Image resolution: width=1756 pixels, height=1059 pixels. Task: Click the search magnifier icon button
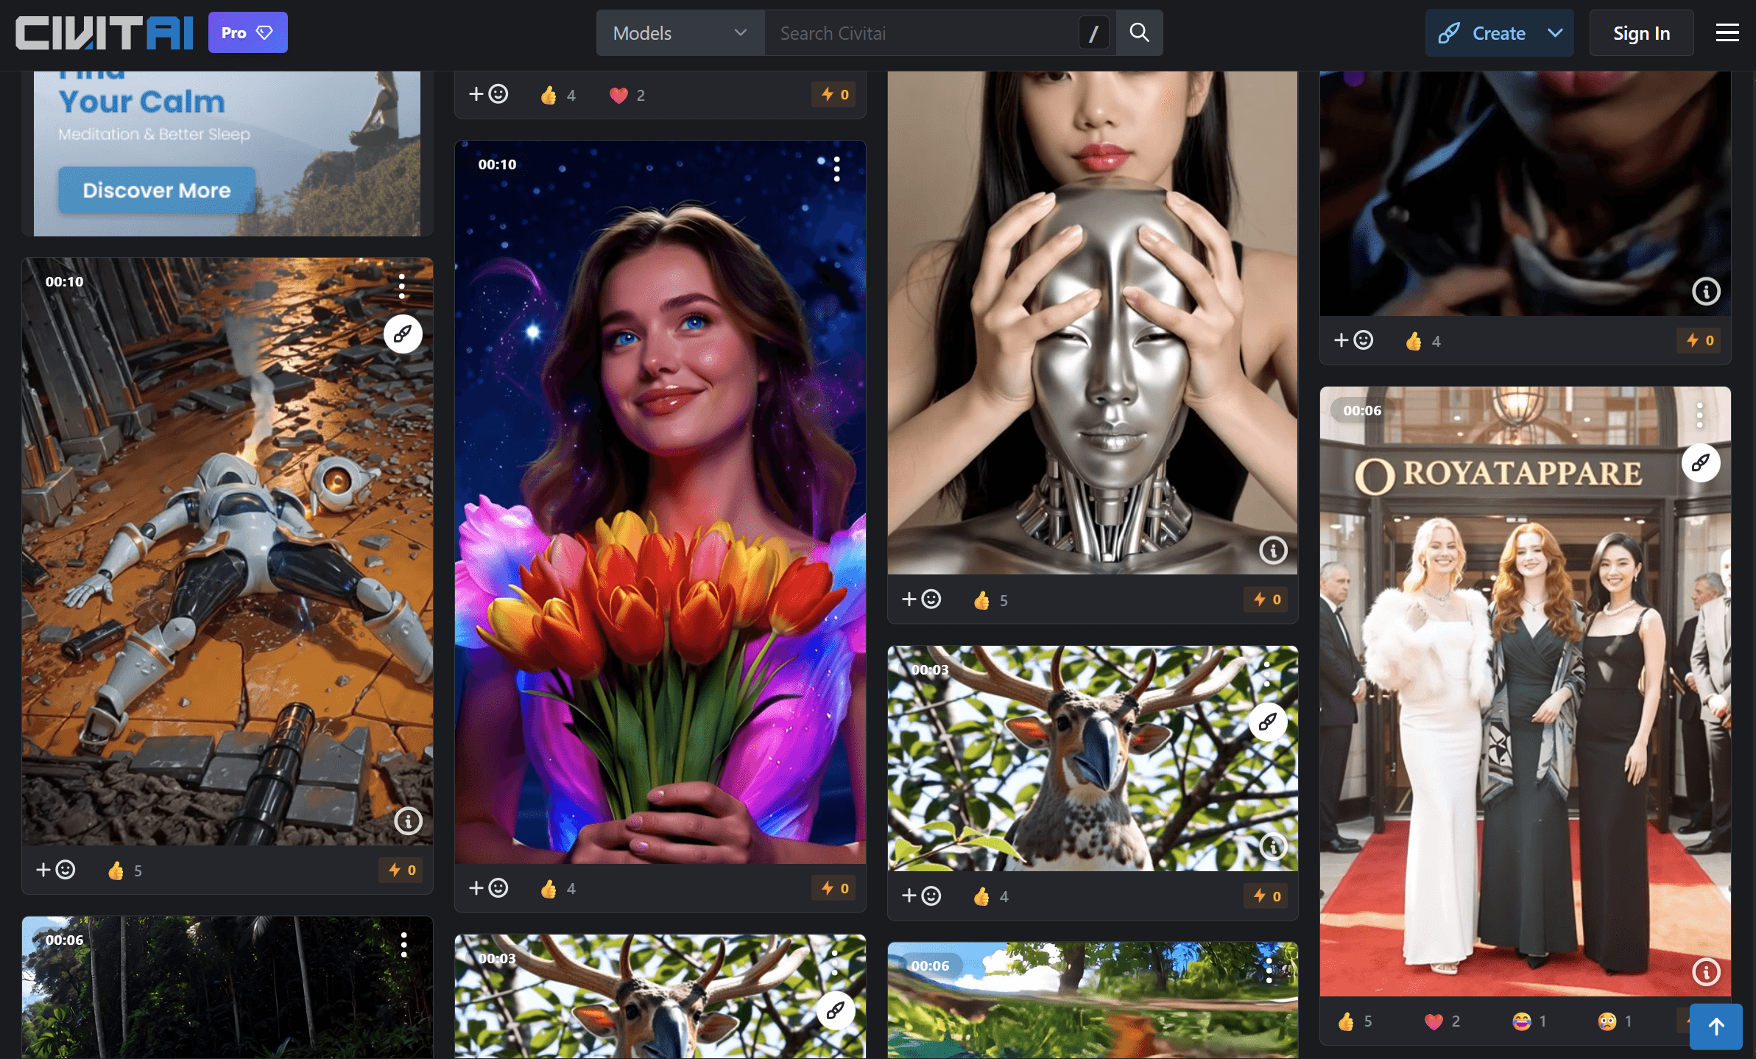pyautogui.click(x=1139, y=33)
